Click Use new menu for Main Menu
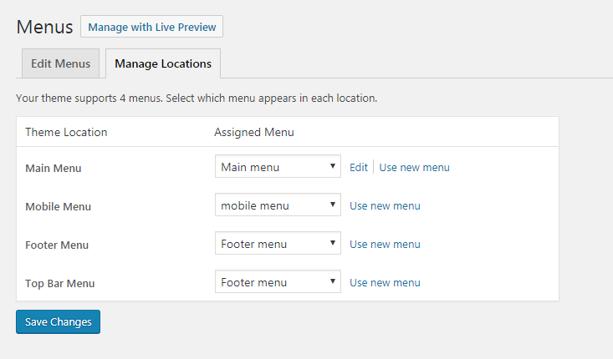The width and height of the screenshot is (613, 359). point(414,167)
